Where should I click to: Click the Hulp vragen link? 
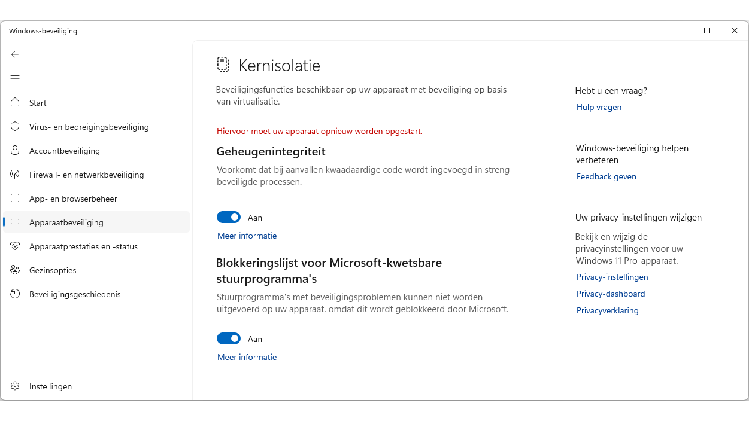599,107
